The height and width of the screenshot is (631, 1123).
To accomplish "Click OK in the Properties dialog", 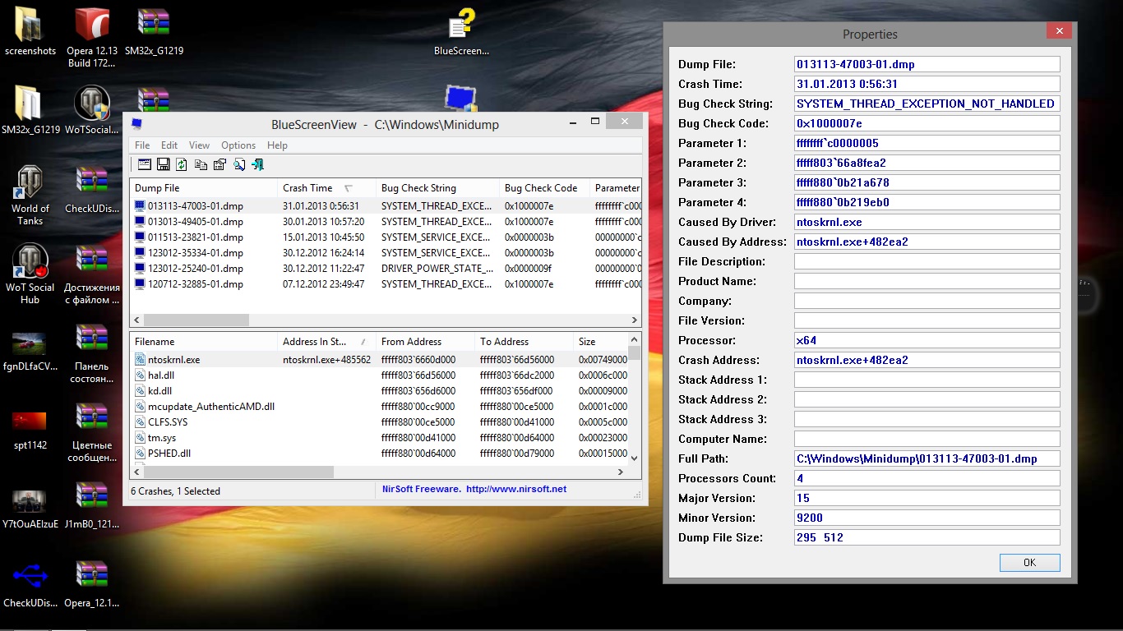I will (1029, 563).
